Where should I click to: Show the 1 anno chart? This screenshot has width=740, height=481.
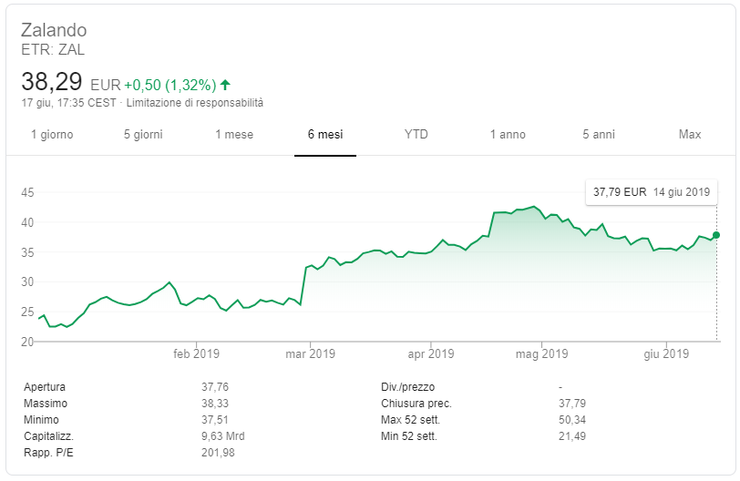pyautogui.click(x=508, y=135)
